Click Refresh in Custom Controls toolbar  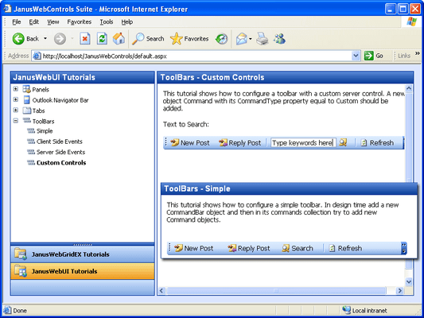(x=377, y=142)
